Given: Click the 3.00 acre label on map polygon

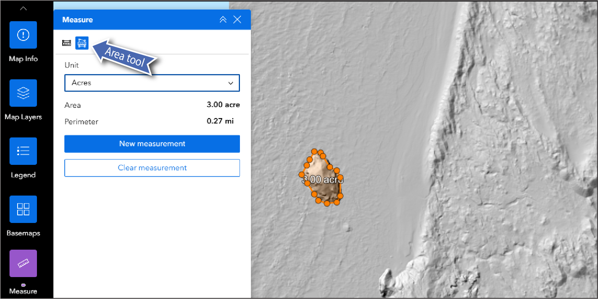Looking at the screenshot, I should [323, 179].
